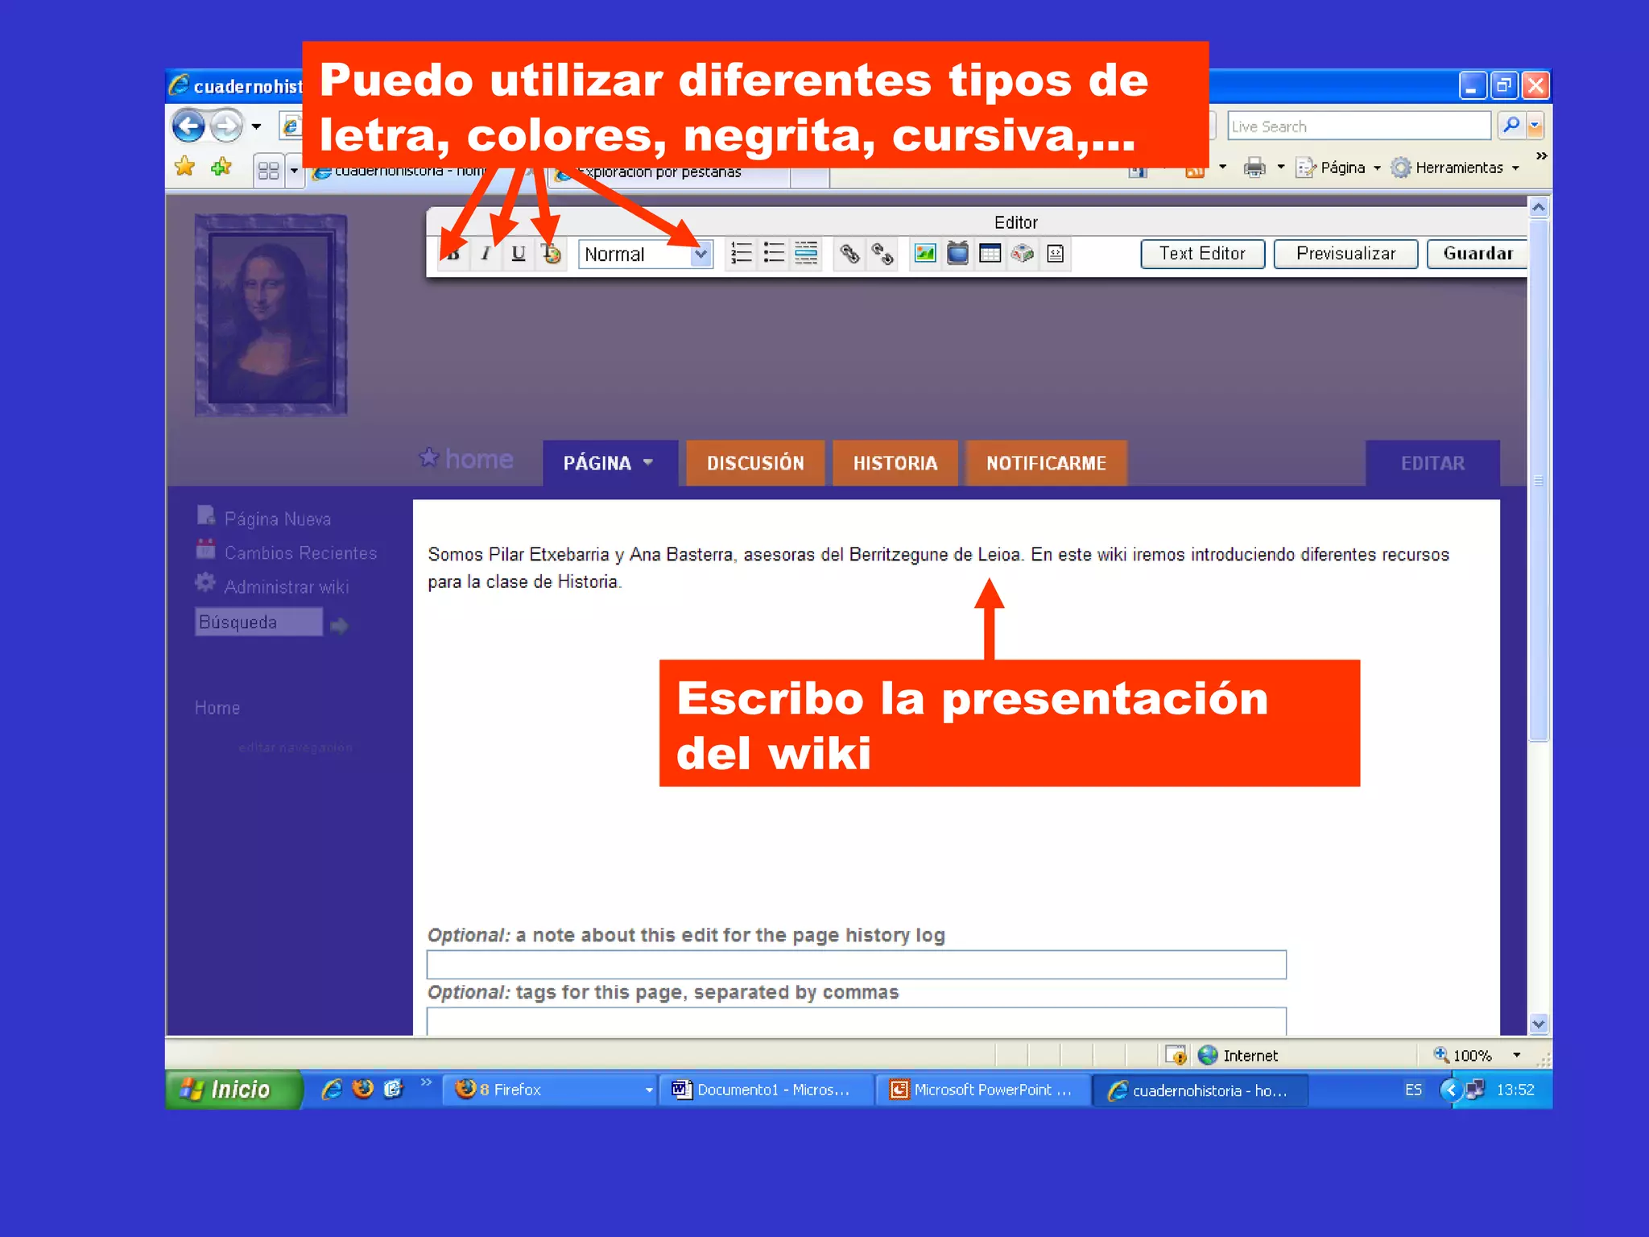This screenshot has width=1649, height=1237.
Task: Insert a bulleted list
Action: coord(774,254)
